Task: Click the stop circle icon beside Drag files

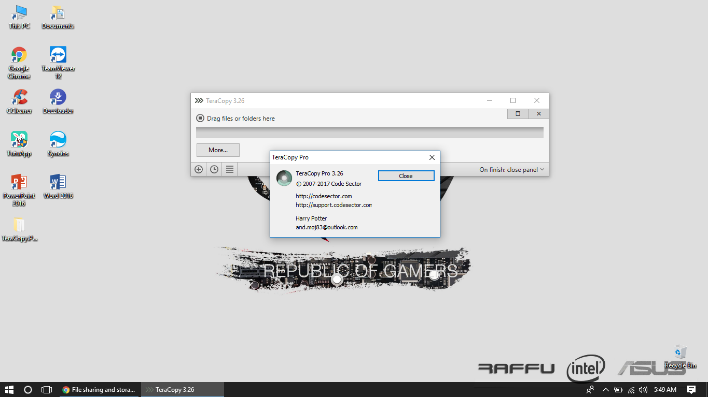Action: (200, 118)
